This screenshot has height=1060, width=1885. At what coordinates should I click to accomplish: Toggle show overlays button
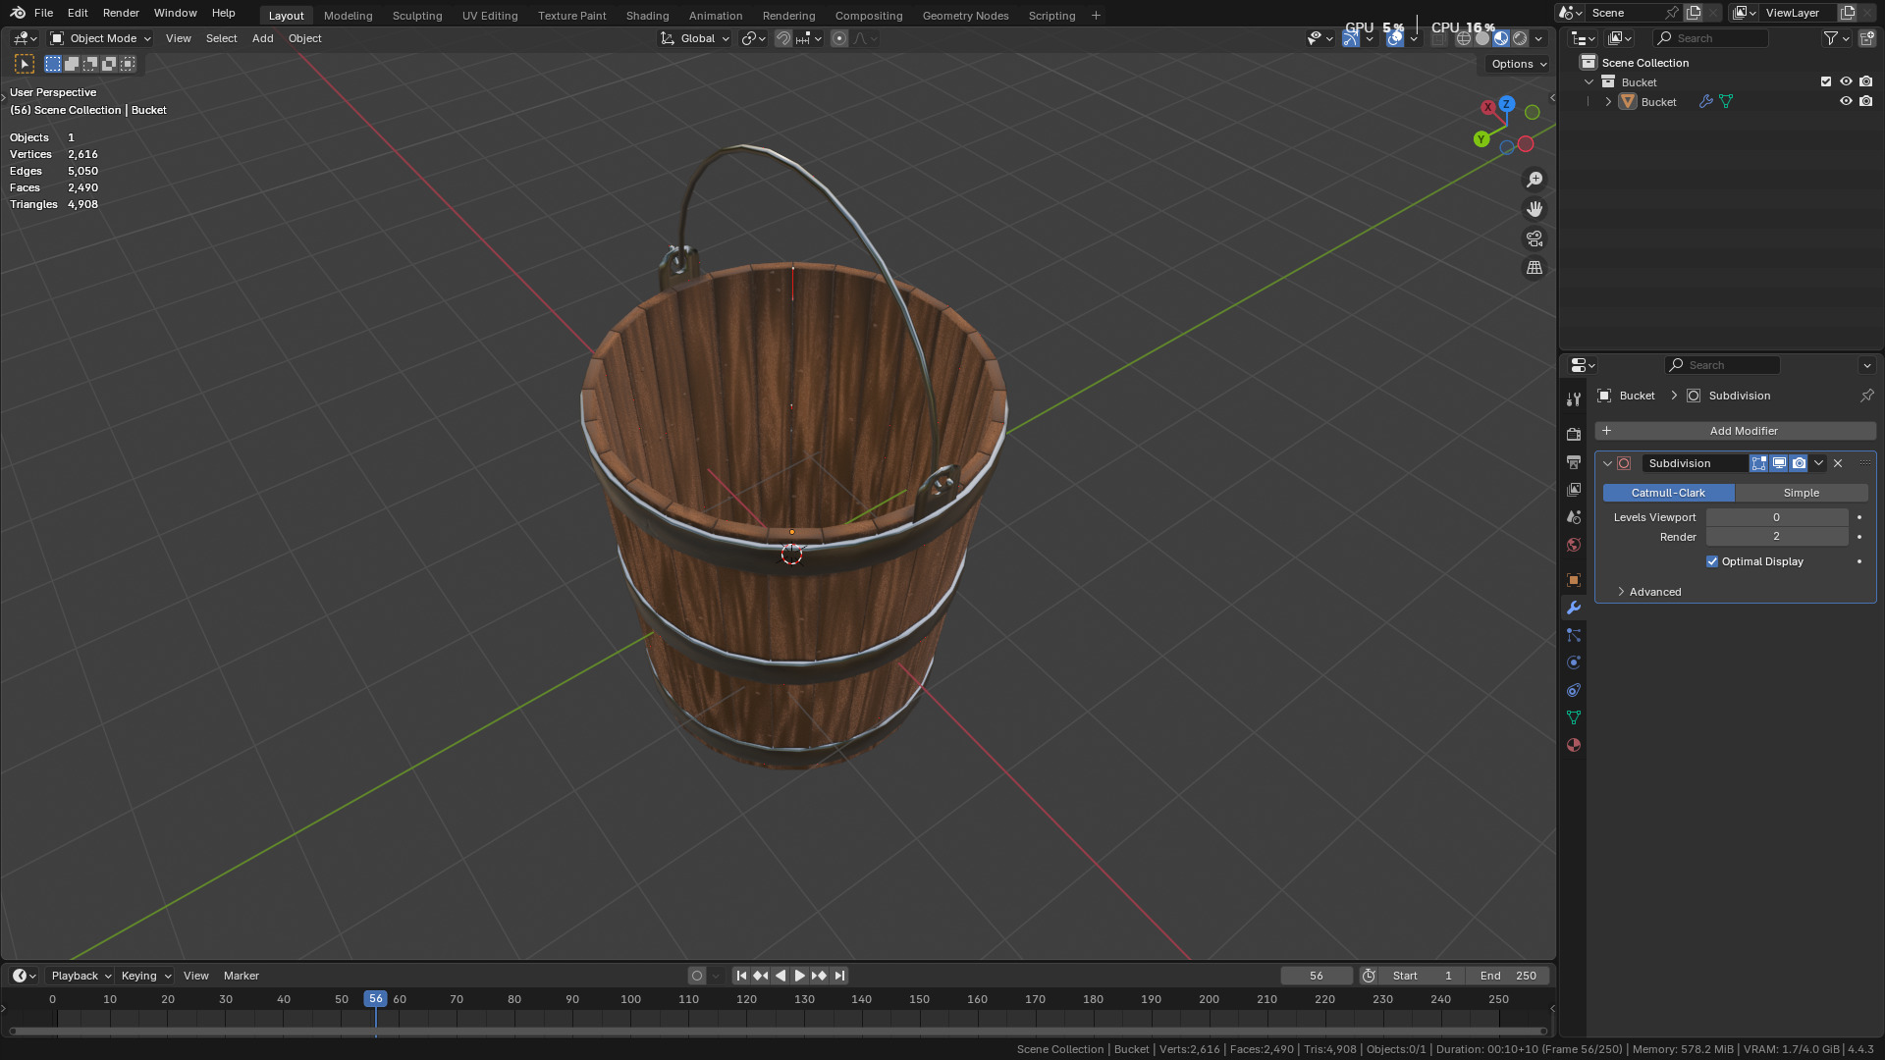[x=1395, y=38]
